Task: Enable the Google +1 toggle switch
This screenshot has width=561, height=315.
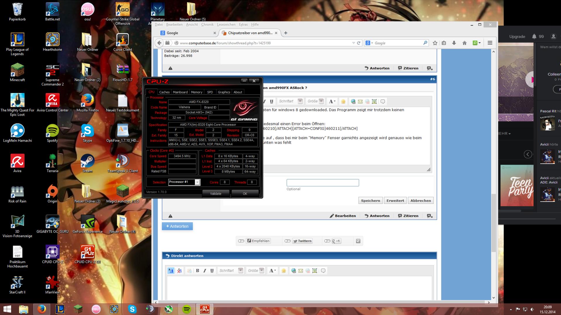Action: point(327,241)
